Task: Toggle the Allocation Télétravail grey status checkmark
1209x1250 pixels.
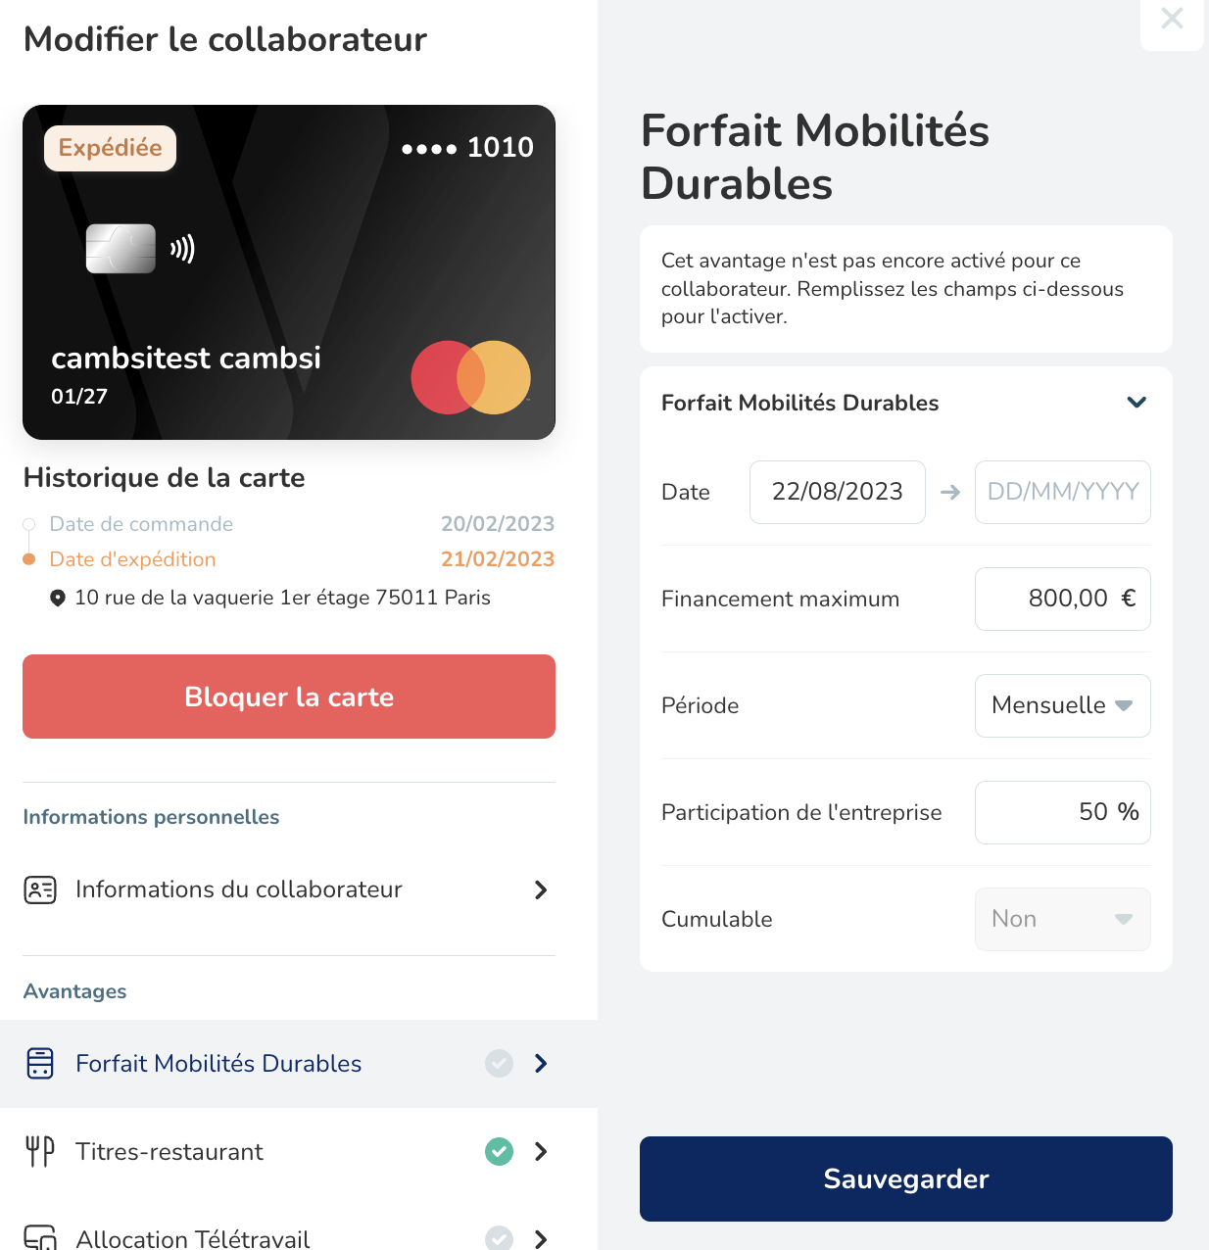Action: 500,1237
